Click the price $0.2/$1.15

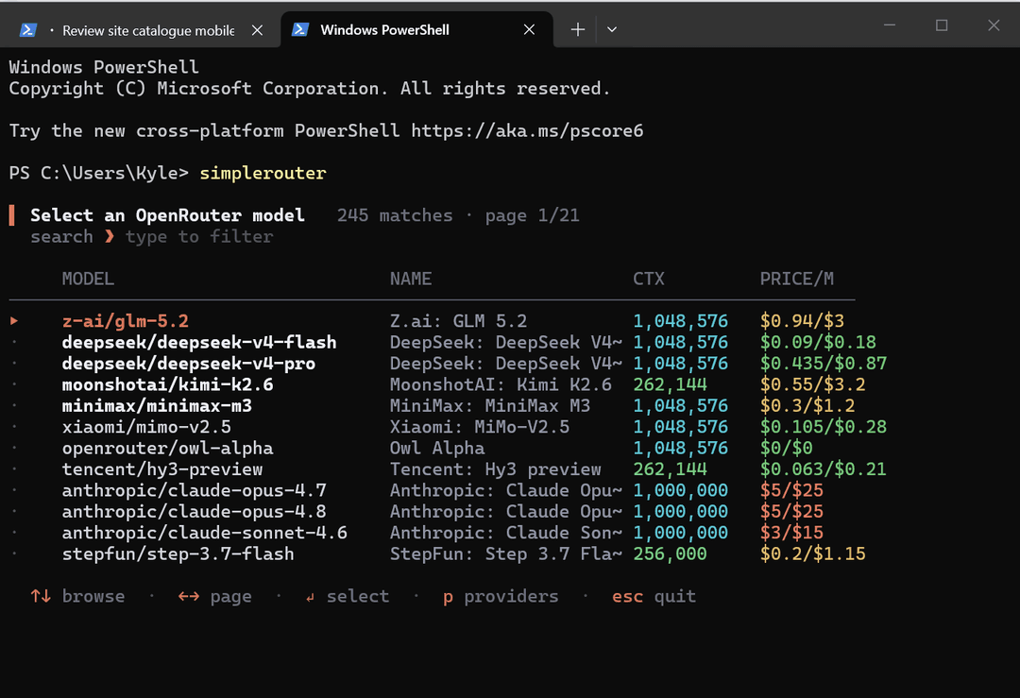click(812, 553)
